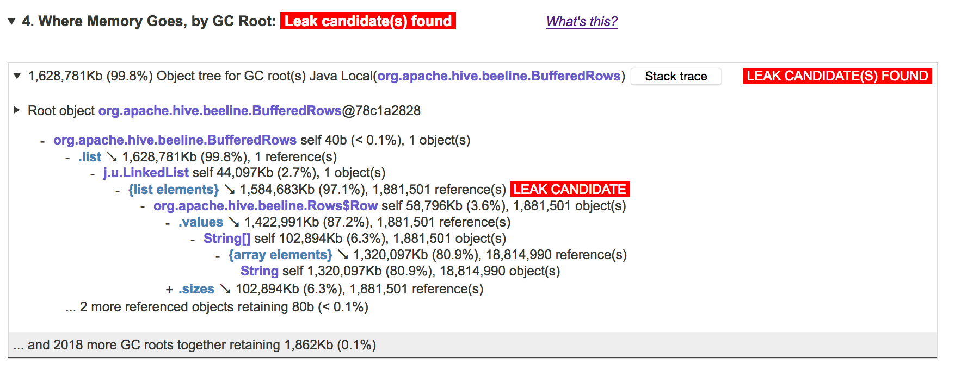961x389 pixels.
Task: Collapse section 4 'Where Memory Goes' disclosure triangle
Action: click(12, 21)
